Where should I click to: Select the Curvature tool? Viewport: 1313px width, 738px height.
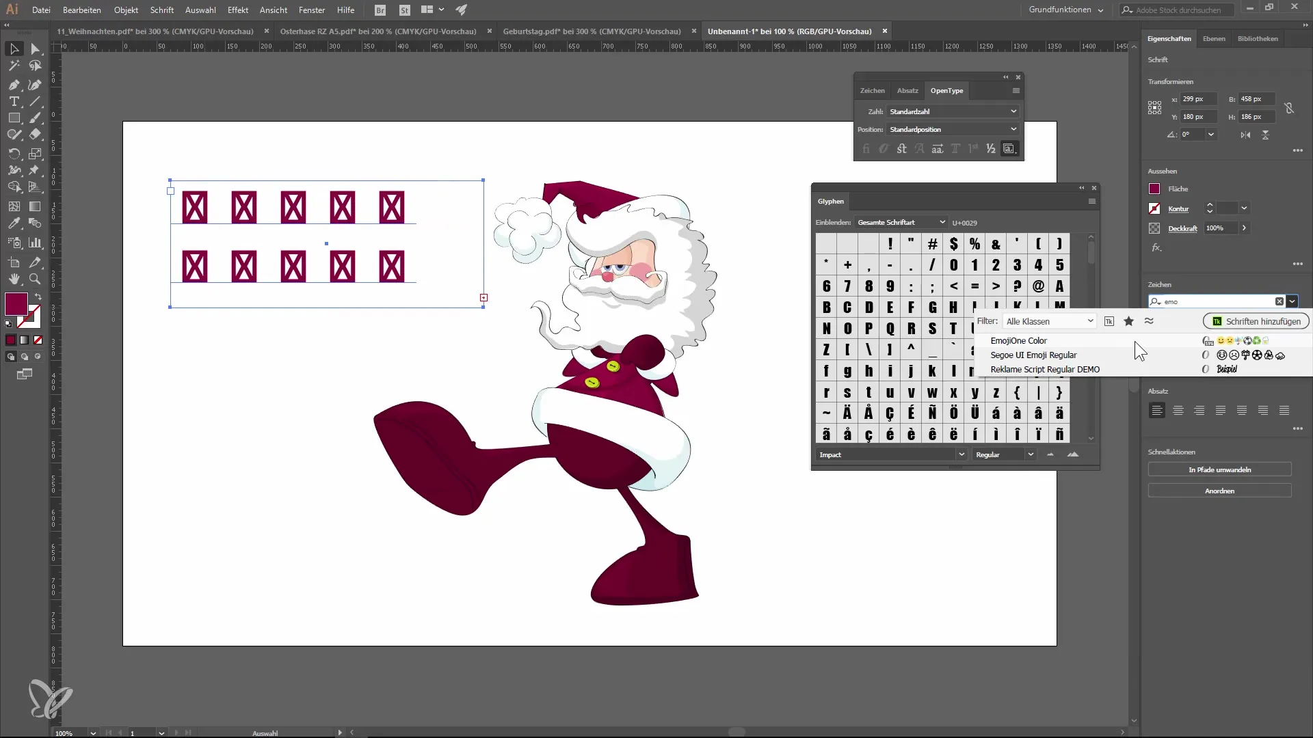click(36, 85)
